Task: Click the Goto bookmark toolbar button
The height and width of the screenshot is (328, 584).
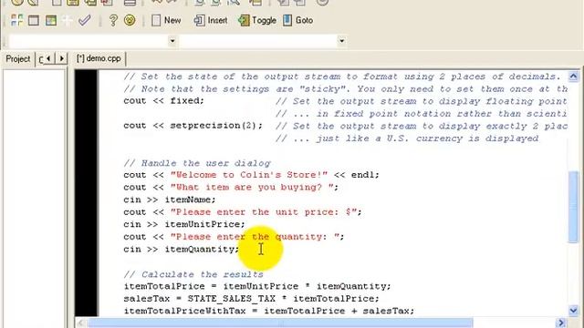Action: point(298,20)
